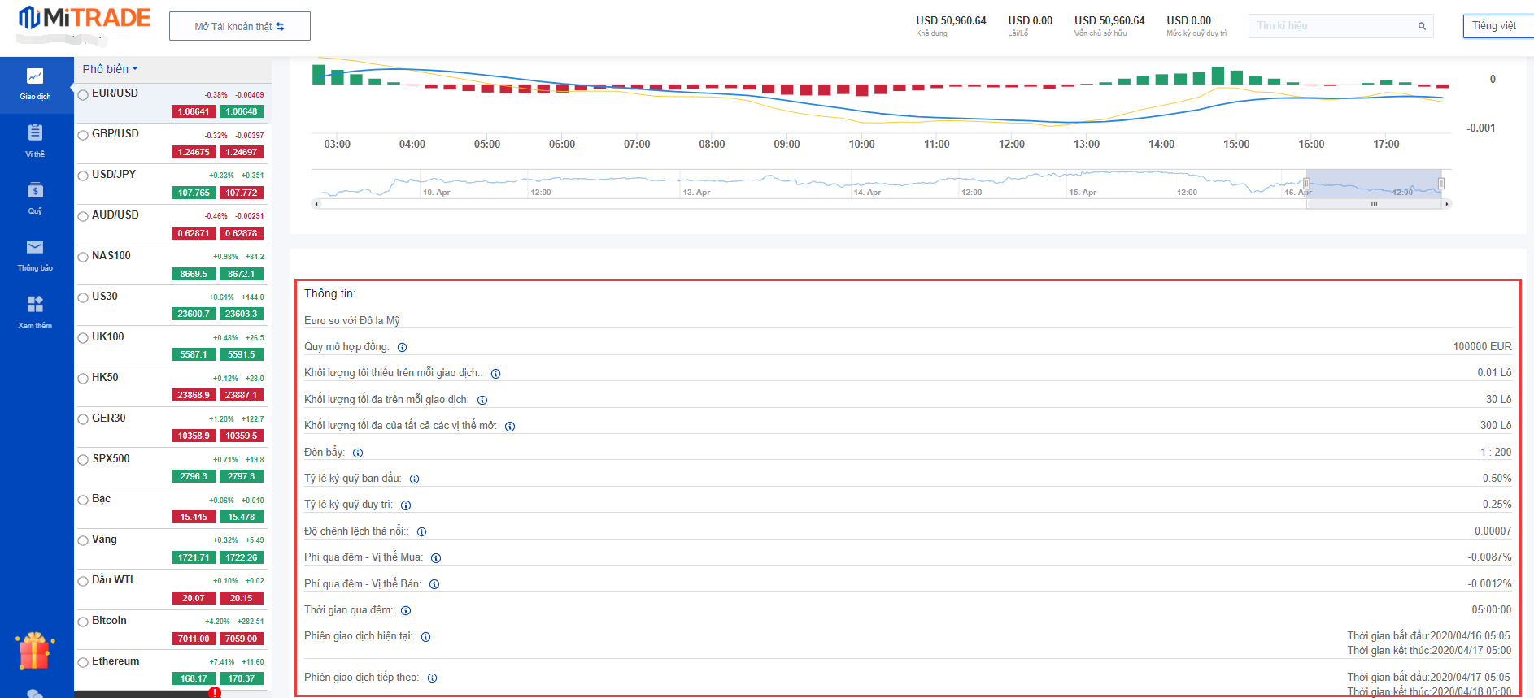Click info icon beside Phiên giao dịch hiện tại
The width and height of the screenshot is (1534, 698).
point(425,637)
